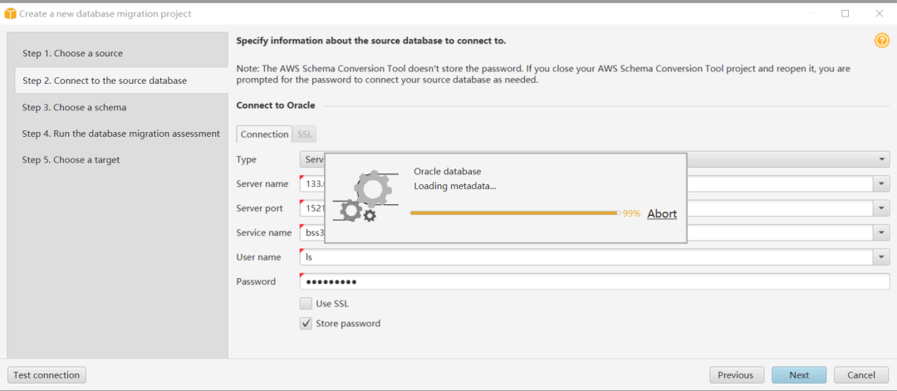Go back with the Previous button
The width and height of the screenshot is (897, 391).
coord(735,375)
